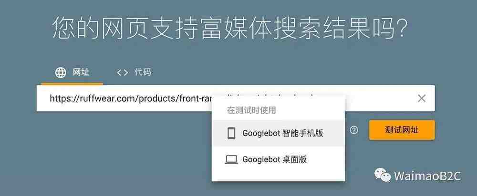Choose Googlebot 桌面版 option
The width and height of the screenshot is (477, 196).
point(279,159)
